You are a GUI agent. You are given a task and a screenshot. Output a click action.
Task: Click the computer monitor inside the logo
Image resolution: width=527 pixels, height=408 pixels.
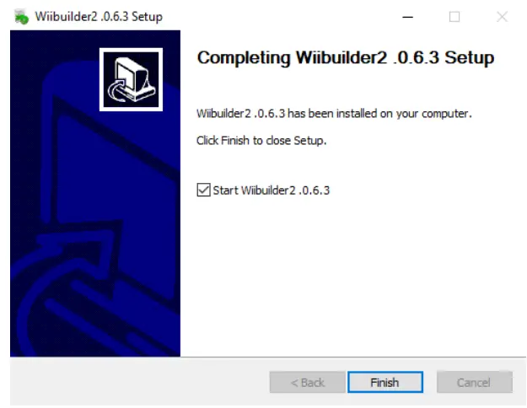click(132, 76)
